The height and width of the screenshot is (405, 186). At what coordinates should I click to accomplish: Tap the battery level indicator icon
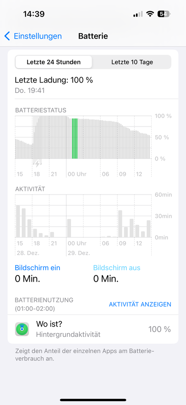click(164, 14)
